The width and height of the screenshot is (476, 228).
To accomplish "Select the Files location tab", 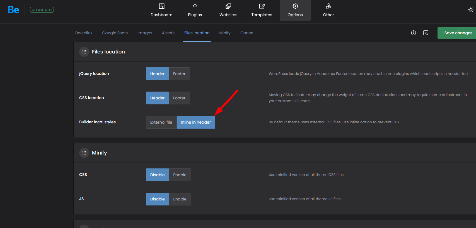I will click(197, 33).
